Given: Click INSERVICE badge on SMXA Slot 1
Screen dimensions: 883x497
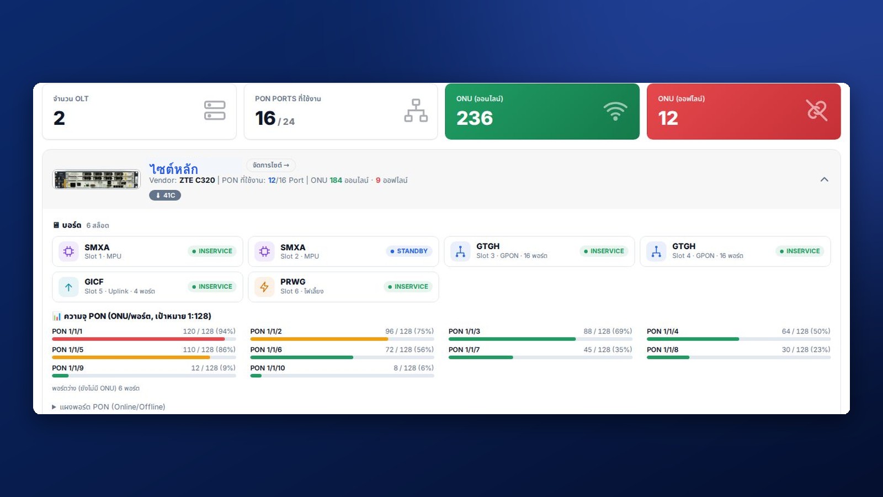Looking at the screenshot, I should (x=212, y=251).
